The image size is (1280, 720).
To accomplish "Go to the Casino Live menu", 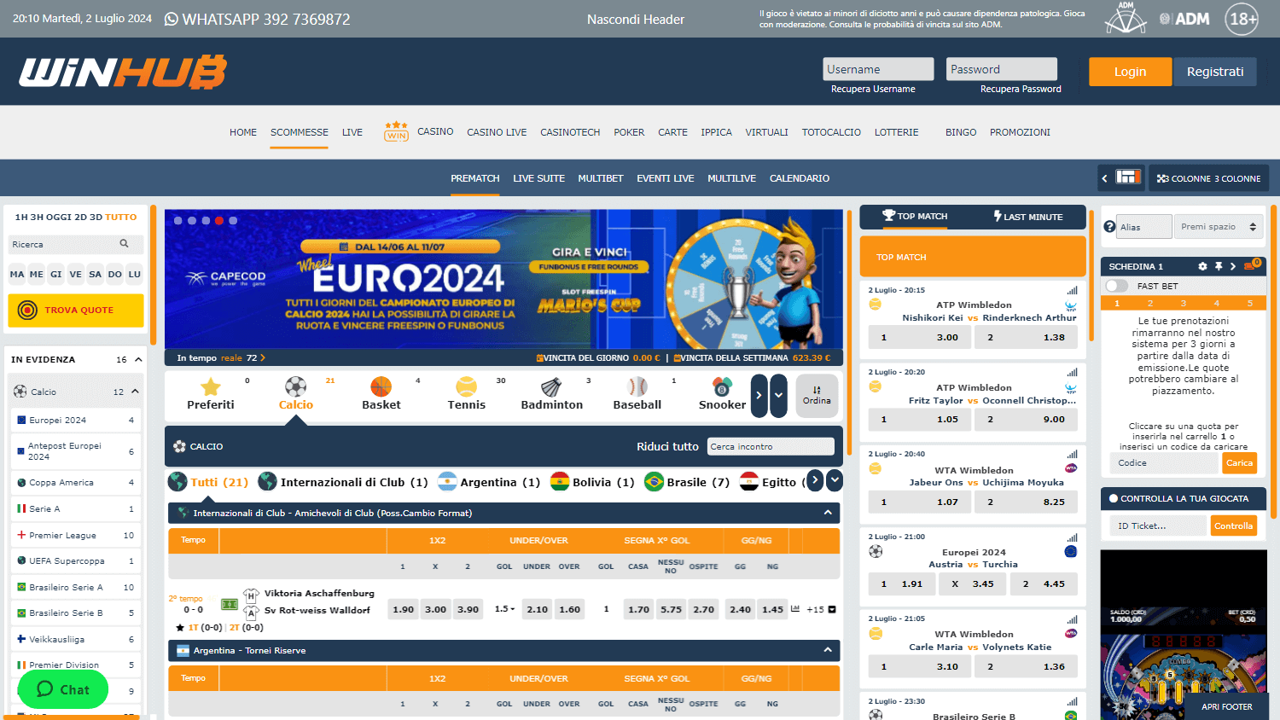I will pos(497,132).
